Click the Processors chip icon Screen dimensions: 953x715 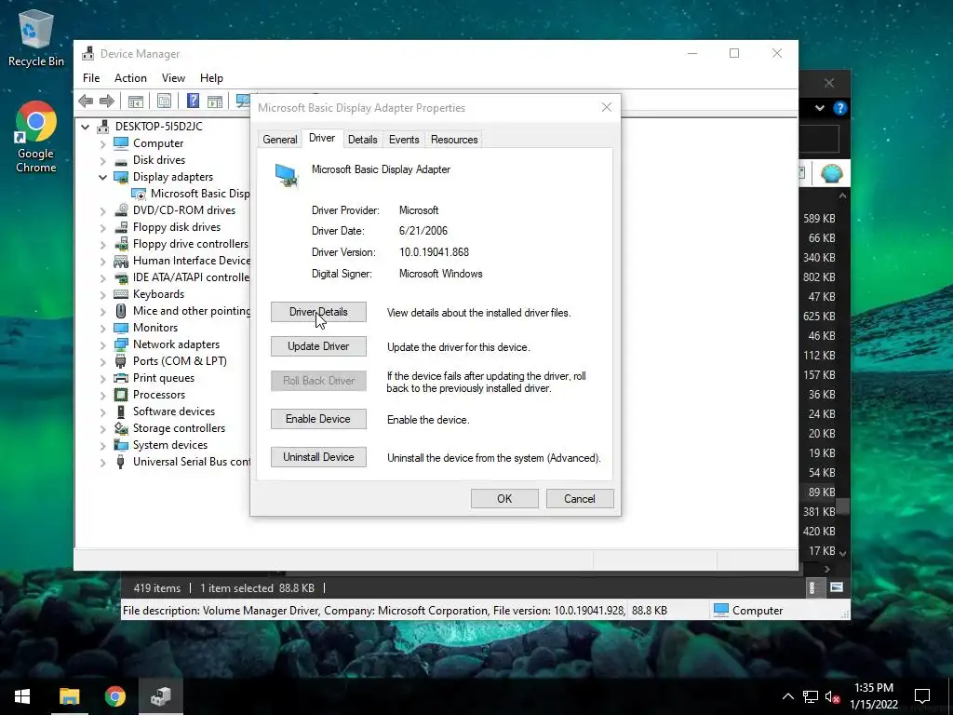coord(121,395)
